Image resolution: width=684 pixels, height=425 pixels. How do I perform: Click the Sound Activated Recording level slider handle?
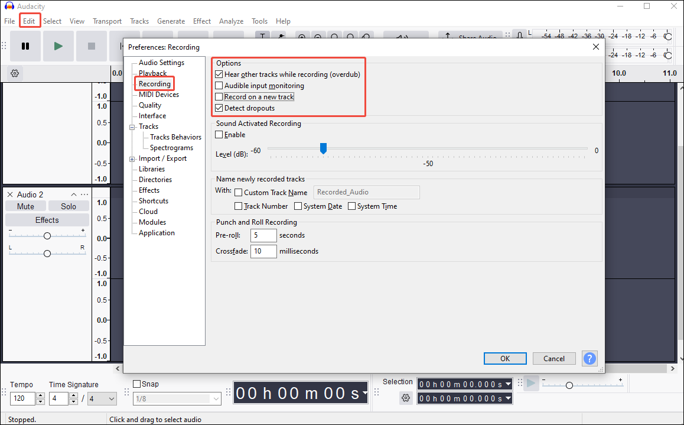tap(323, 148)
